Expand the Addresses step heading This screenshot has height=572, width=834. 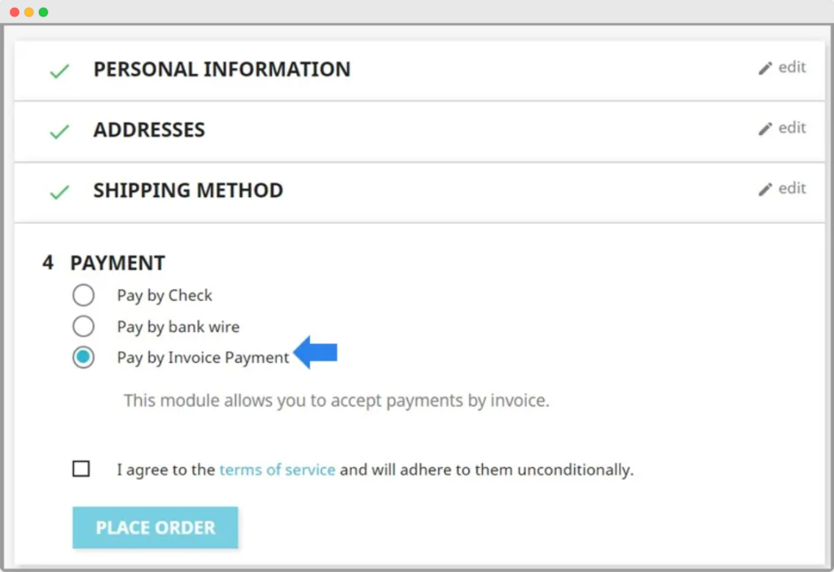tap(149, 130)
